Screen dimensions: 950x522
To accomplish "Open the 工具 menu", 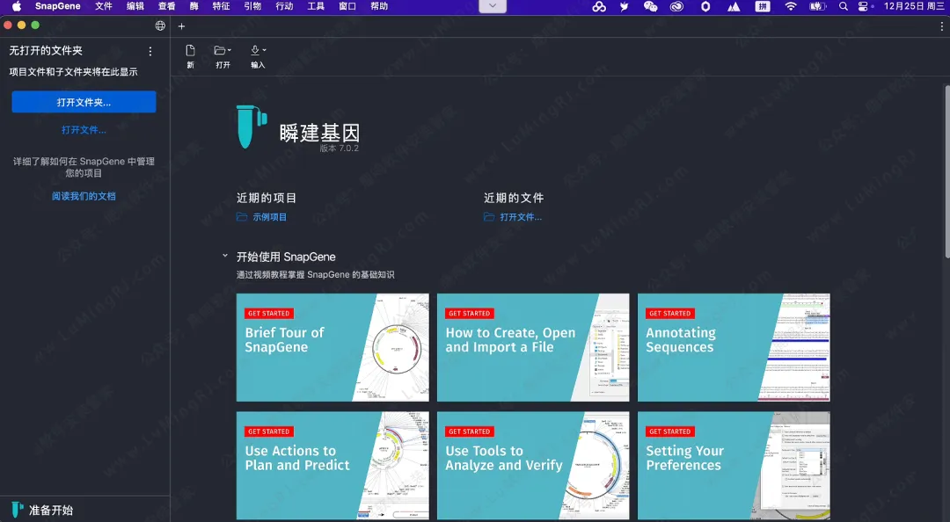I will (316, 7).
